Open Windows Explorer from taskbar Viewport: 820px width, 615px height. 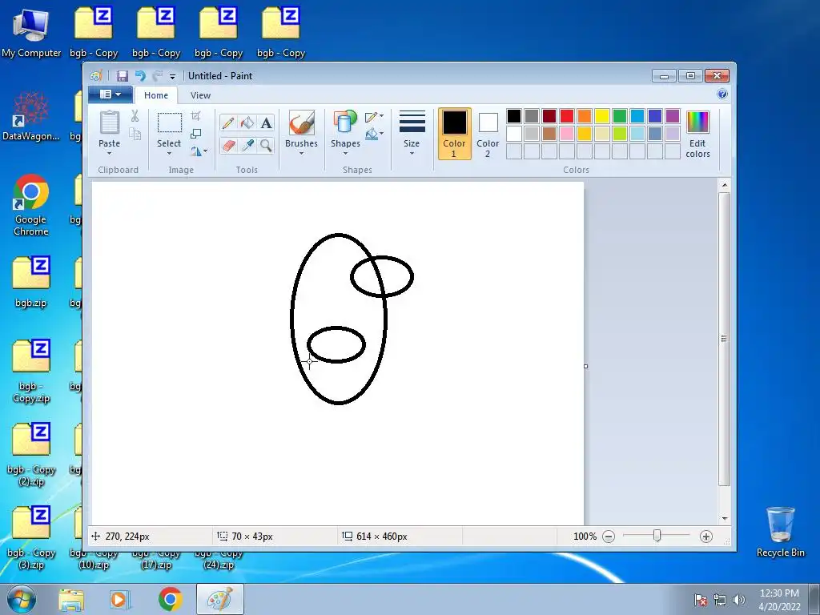pyautogui.click(x=71, y=600)
